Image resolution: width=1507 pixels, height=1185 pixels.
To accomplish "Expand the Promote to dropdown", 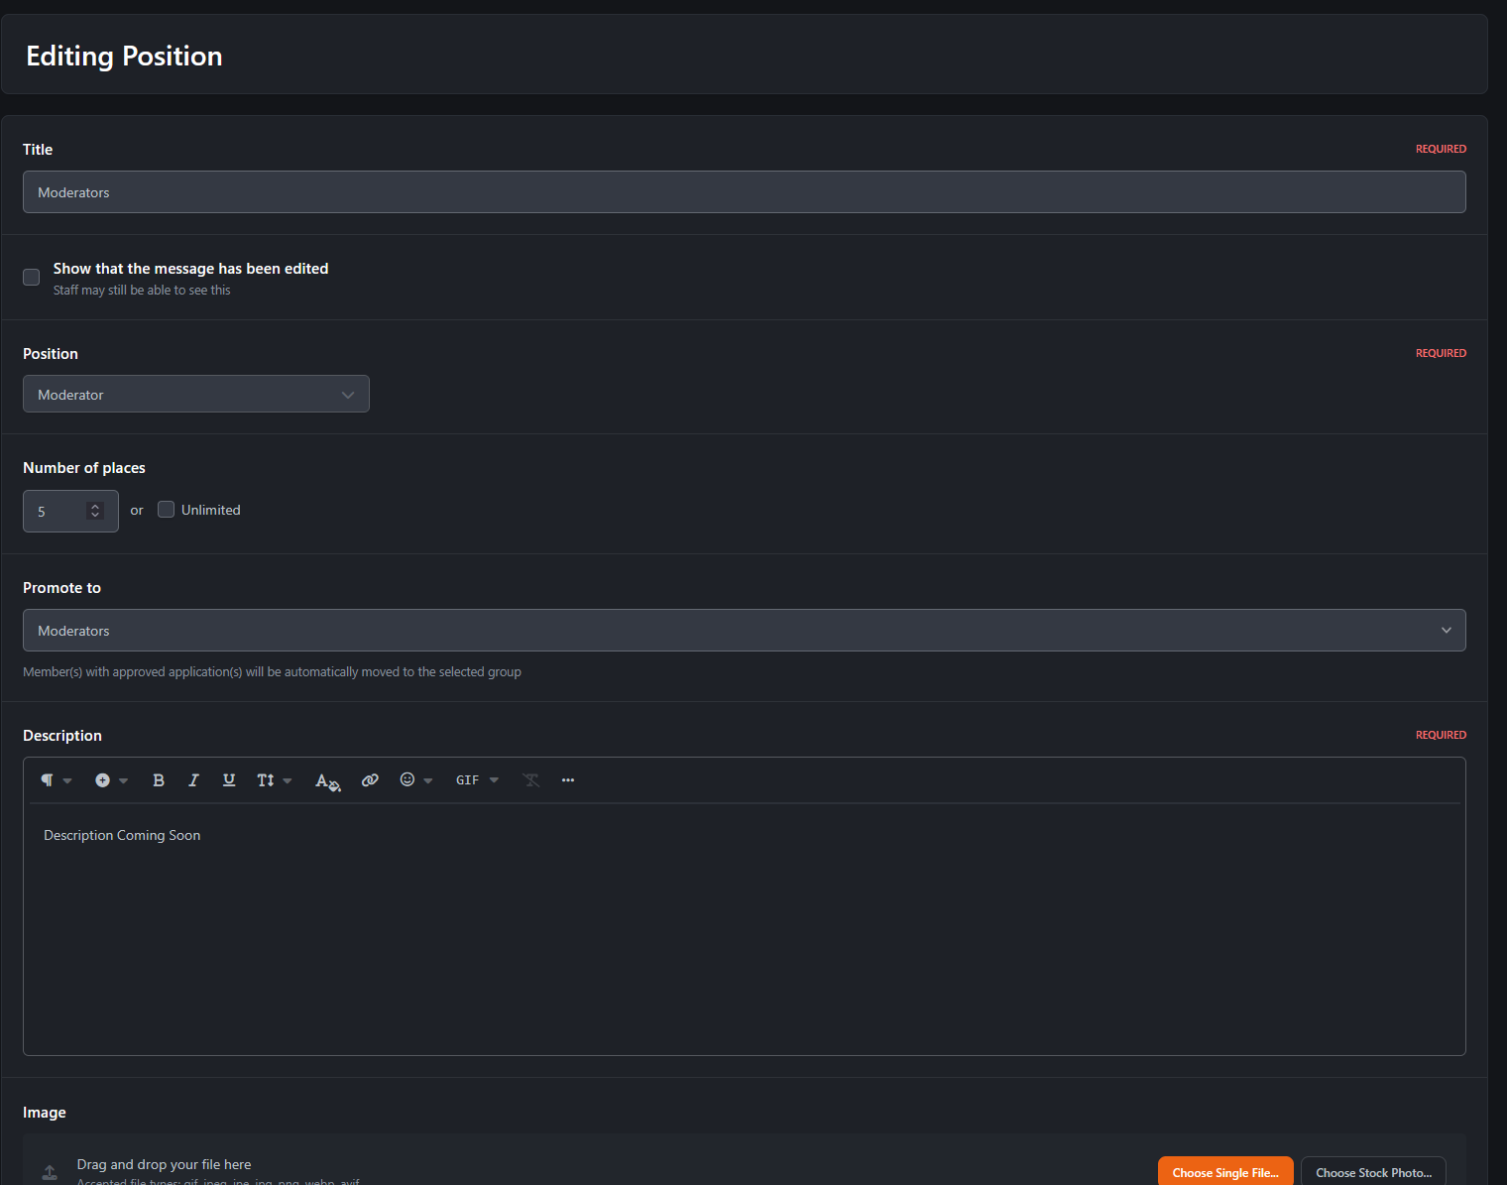I will [x=745, y=631].
